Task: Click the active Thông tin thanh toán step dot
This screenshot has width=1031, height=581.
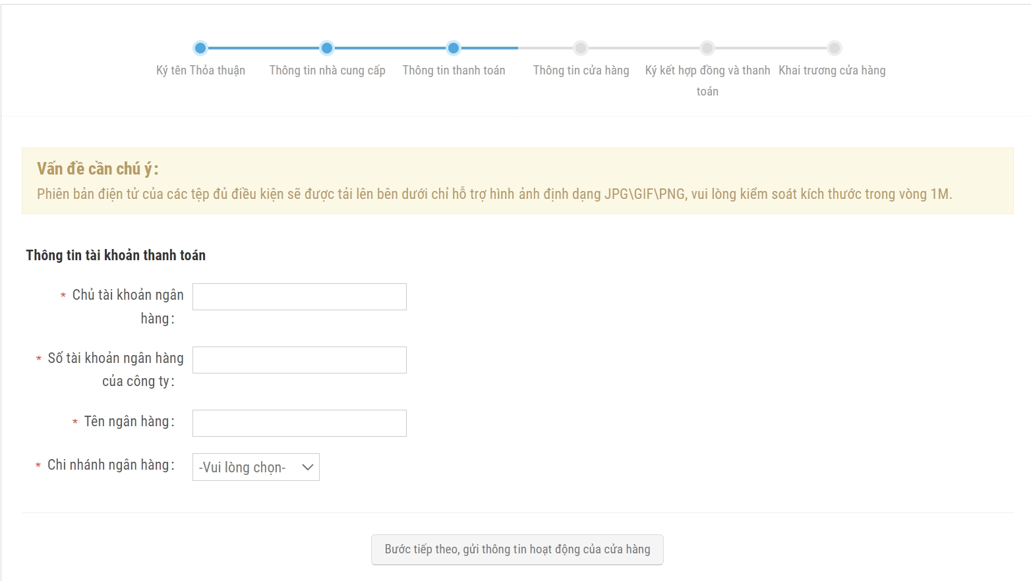Action: (454, 48)
